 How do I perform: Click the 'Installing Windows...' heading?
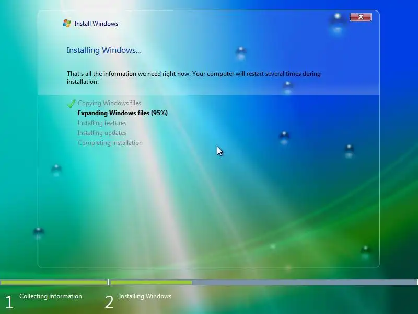tap(103, 50)
